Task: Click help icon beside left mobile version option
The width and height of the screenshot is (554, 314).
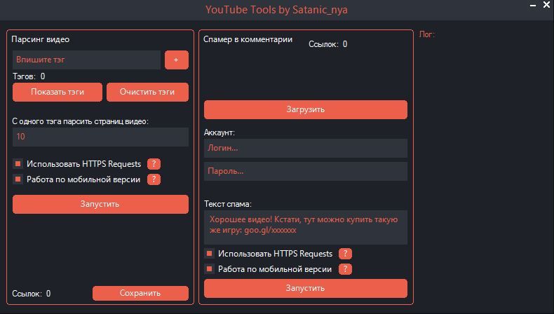Action: tap(154, 179)
